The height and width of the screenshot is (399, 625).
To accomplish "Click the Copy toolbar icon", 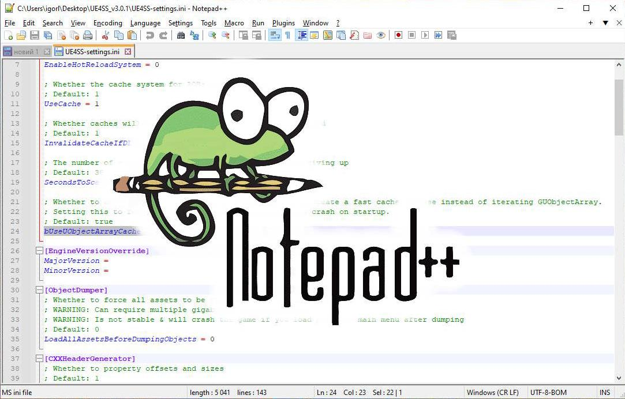I will pos(119,35).
